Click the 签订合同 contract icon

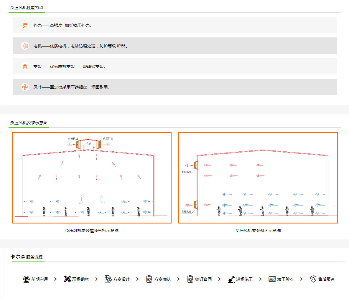tap(190, 279)
